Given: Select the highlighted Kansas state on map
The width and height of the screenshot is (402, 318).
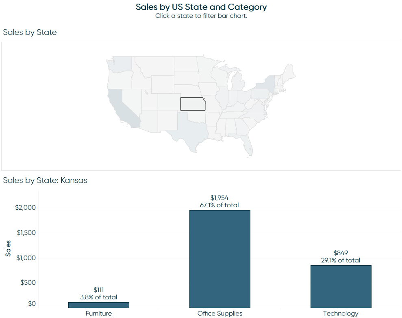Looking at the screenshot, I should [x=193, y=104].
